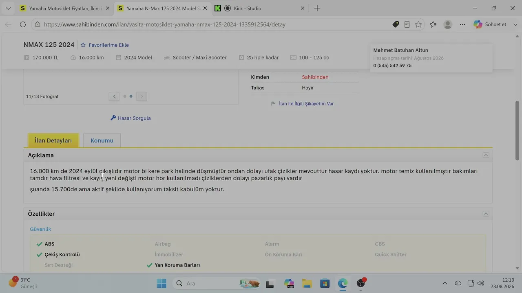Select the second photo pagination dot

tap(131, 96)
